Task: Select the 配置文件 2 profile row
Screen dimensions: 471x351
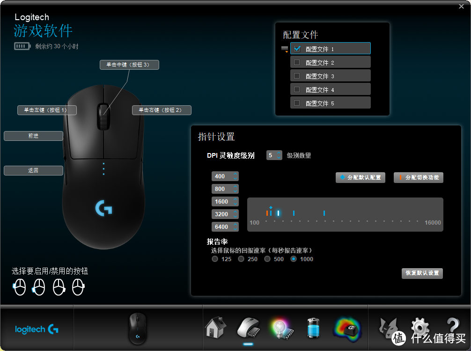Action: click(x=331, y=62)
